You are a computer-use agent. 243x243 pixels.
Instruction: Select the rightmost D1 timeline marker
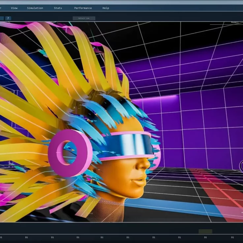click(x=232, y=237)
